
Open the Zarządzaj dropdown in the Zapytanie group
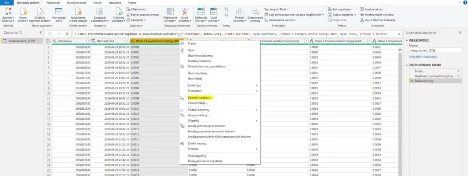[x=136, y=20]
